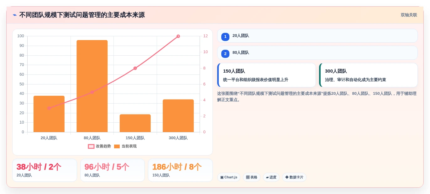Click the Chart.js tag chip
This screenshot has width=430, height=194.
click(x=229, y=177)
